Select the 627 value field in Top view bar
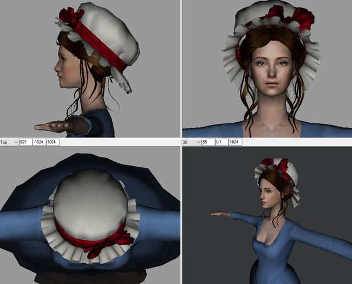This screenshot has width=352, height=284. (x=26, y=142)
